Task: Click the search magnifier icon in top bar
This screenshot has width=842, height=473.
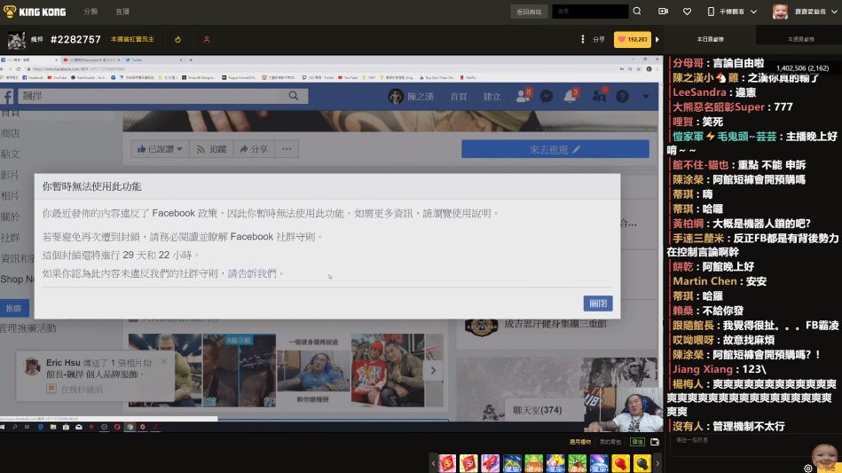Action: click(x=636, y=12)
